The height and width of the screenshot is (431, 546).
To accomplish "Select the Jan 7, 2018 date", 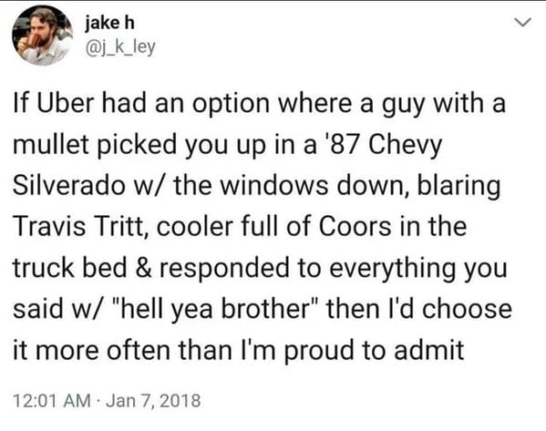I will coord(153,400).
